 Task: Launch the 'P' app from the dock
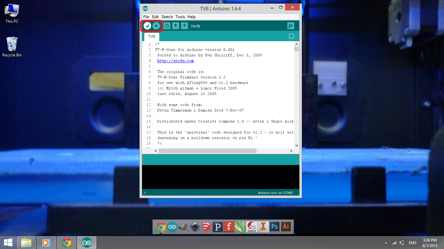(x=217, y=227)
